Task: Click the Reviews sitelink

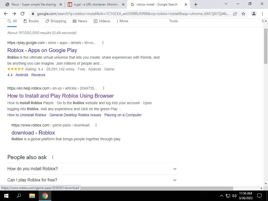Action: click(x=38, y=75)
